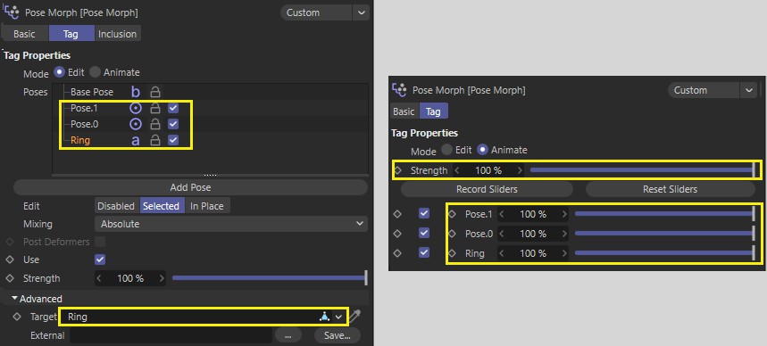Select Animate mode radio in Edit-mode panel
767x346 pixels.
click(x=95, y=72)
